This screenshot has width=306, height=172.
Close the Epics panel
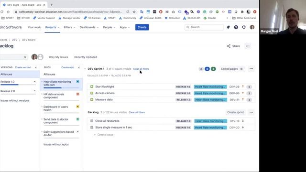click(79, 67)
